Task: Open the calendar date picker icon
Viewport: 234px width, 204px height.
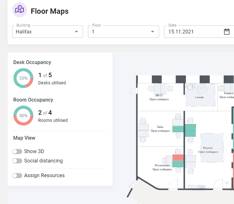Action: (x=227, y=32)
